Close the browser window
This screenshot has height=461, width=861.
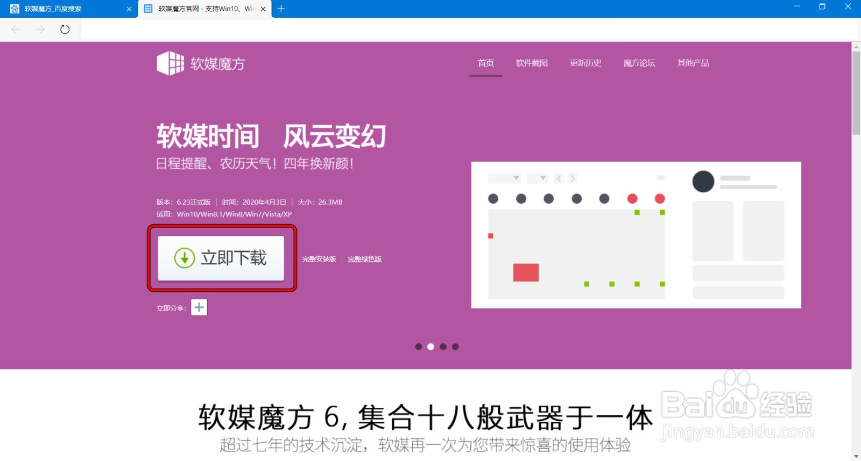coord(848,6)
